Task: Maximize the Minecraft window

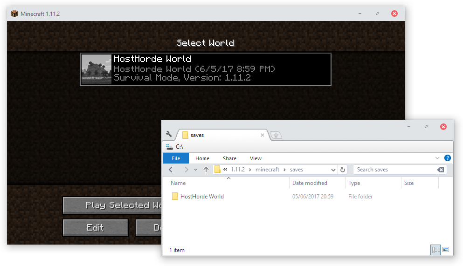Action: (x=377, y=14)
